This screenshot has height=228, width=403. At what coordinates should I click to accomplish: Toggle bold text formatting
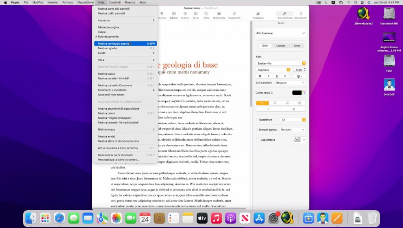260,76
